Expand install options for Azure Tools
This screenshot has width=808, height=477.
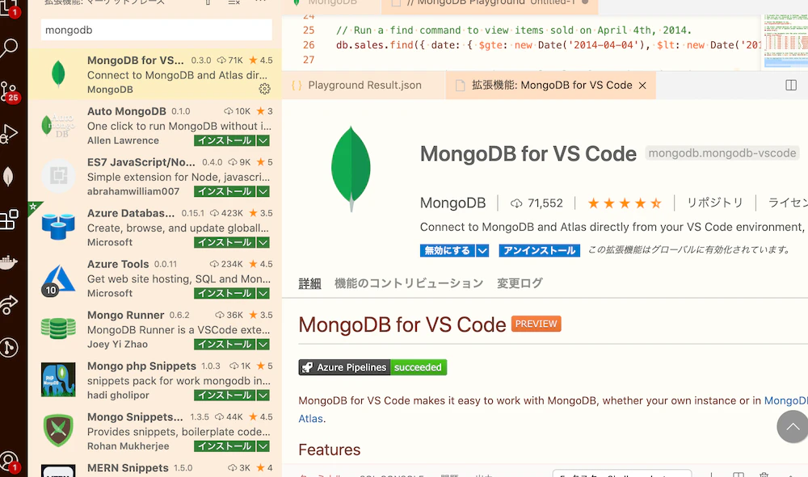click(x=263, y=293)
